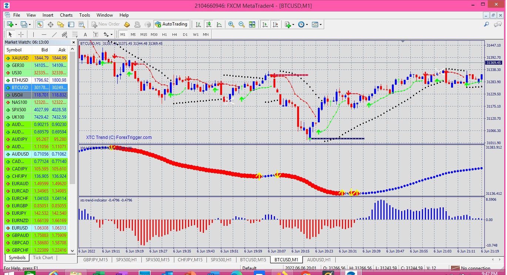Select the M5 timeframe
Viewport: 507px width, 275px height.
pyautogui.click(x=132, y=34)
